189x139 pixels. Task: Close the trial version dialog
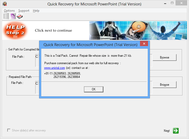tap(144, 43)
